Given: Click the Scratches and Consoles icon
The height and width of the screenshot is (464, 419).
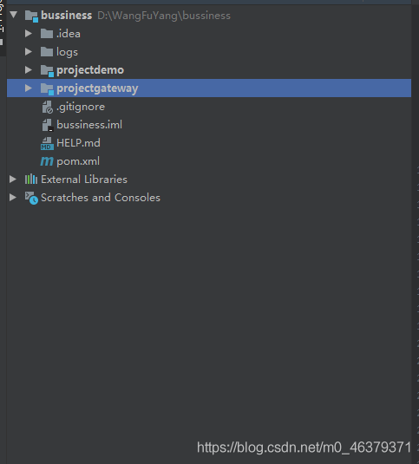Looking at the screenshot, I should pos(31,198).
